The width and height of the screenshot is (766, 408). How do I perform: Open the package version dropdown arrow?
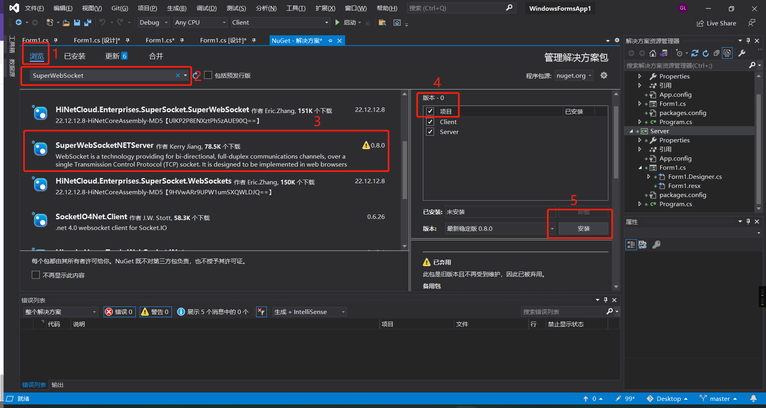tap(552, 228)
